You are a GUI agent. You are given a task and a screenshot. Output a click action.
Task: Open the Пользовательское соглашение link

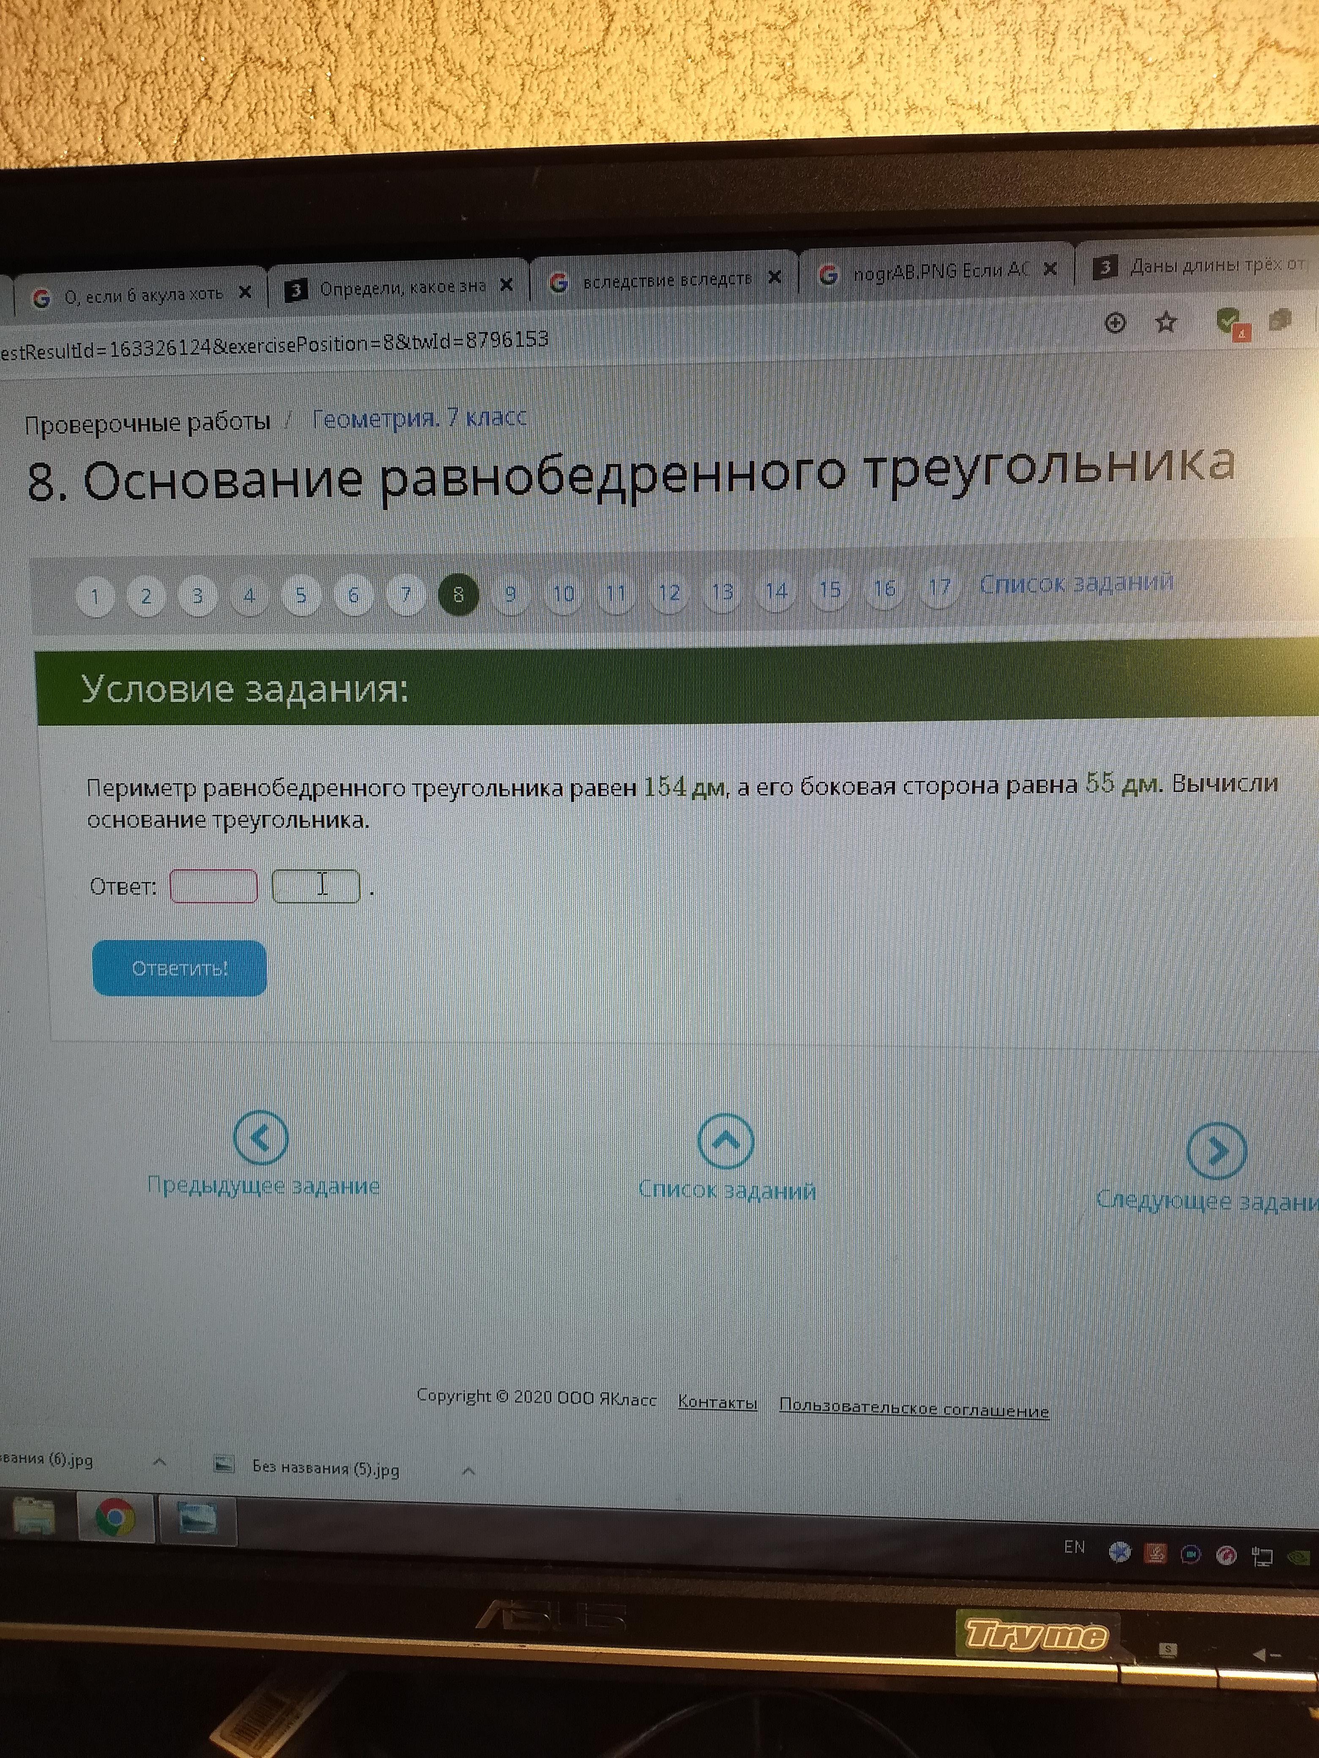click(914, 1408)
